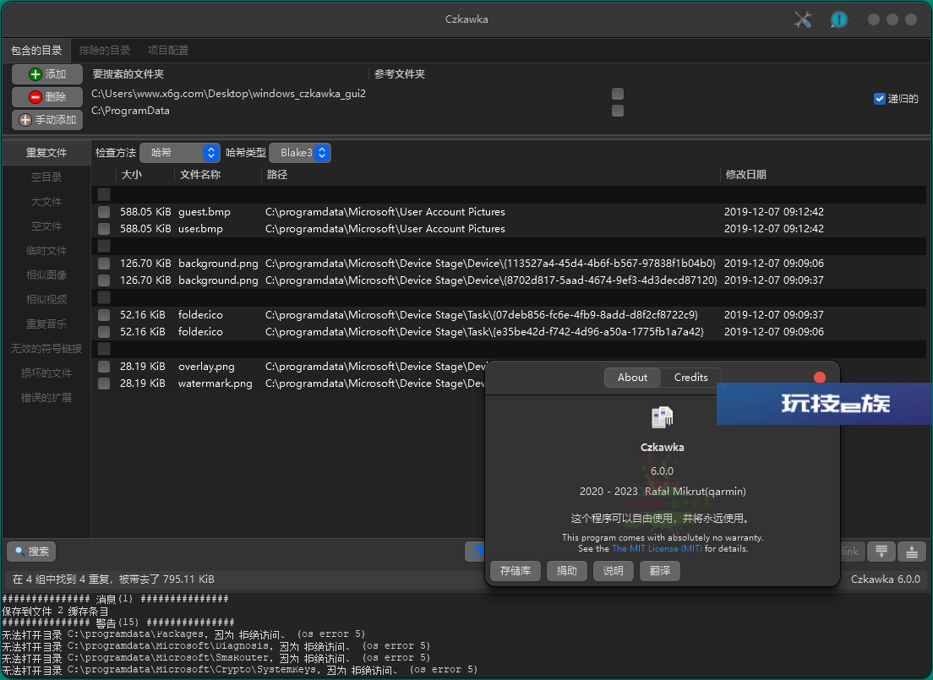Screen dimensions: 933x680
Task: Click the Czkawka app logo in About dialog
Action: coord(662,417)
